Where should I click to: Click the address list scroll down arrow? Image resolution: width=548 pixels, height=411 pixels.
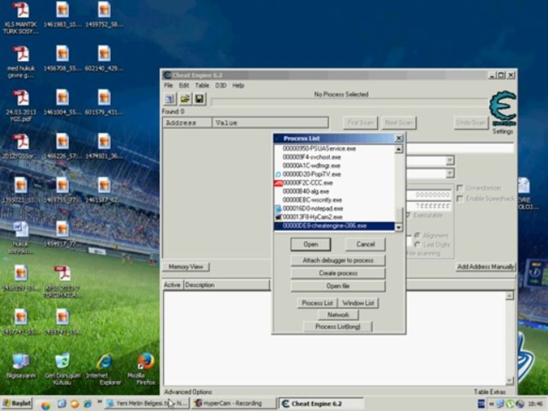pos(509,380)
